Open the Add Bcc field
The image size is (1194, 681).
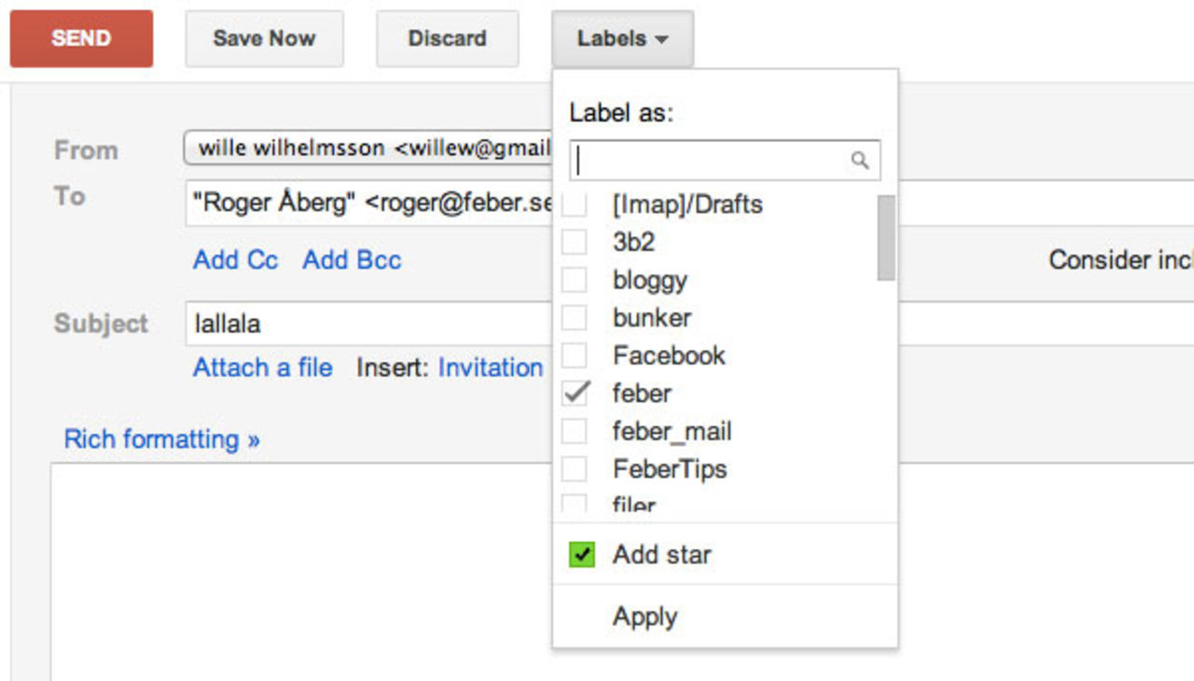(351, 260)
